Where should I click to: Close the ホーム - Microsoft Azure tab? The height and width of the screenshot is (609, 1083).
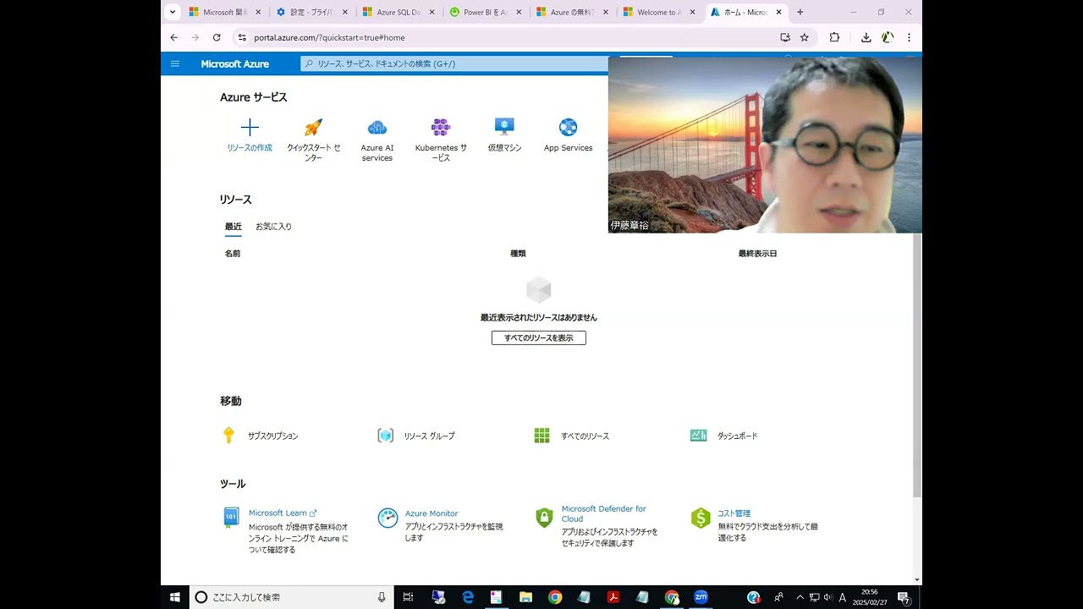tap(778, 13)
